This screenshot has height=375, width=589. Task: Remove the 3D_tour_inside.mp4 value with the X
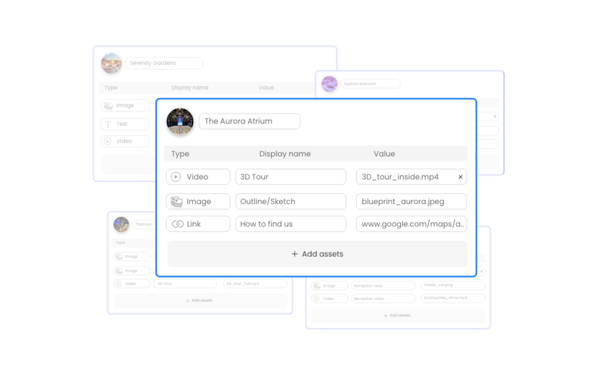click(460, 177)
